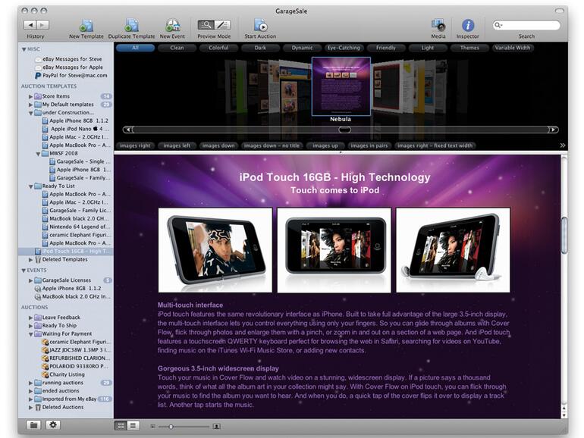Select Apple iPod Nano template
The image size is (584, 438).
point(76,129)
